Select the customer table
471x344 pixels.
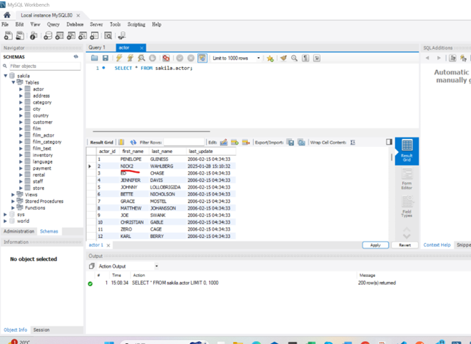click(x=42, y=122)
